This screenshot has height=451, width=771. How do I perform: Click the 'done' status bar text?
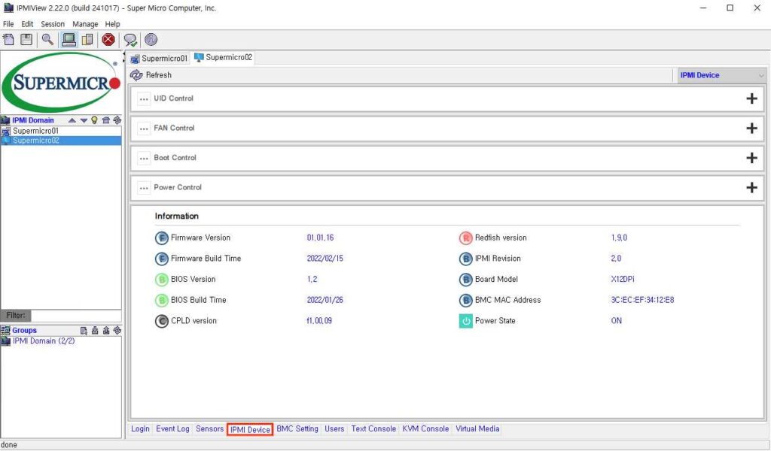9,445
